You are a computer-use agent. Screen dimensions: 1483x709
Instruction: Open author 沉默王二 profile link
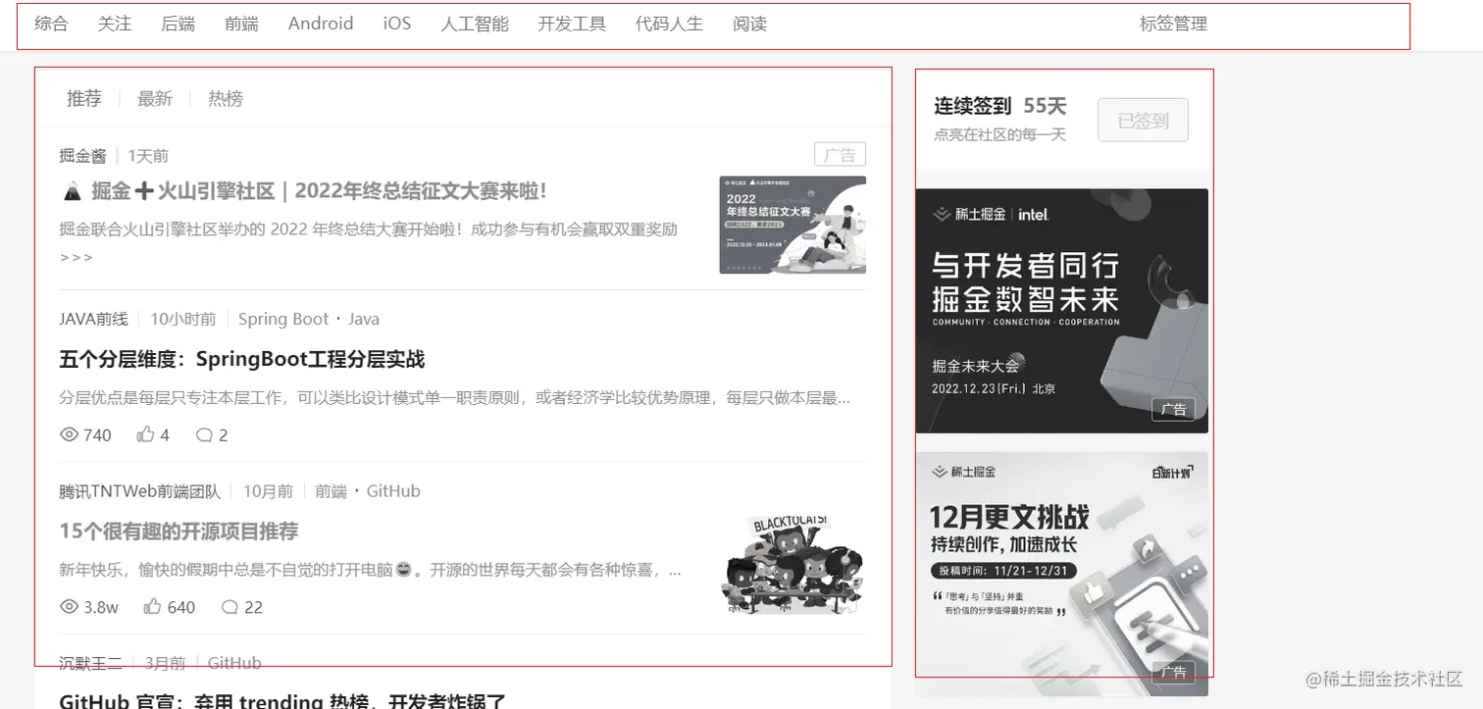tap(90, 663)
